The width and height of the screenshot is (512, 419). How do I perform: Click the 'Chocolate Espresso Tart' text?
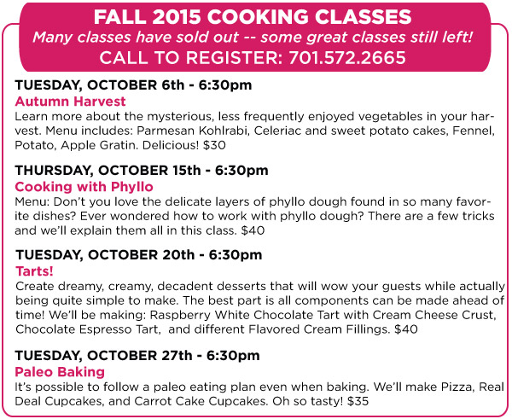(88, 329)
